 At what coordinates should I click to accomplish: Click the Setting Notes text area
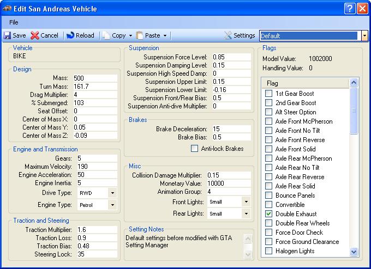pyautogui.click(x=184, y=247)
